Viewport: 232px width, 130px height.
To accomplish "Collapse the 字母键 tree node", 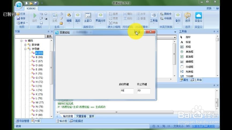I will (x=25, y=49).
